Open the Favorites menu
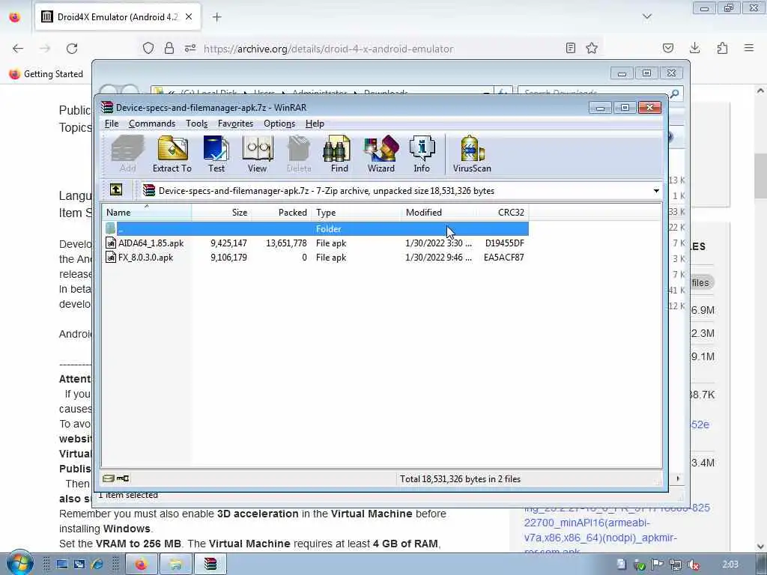Screen dimensions: 767x575 (x=235, y=124)
